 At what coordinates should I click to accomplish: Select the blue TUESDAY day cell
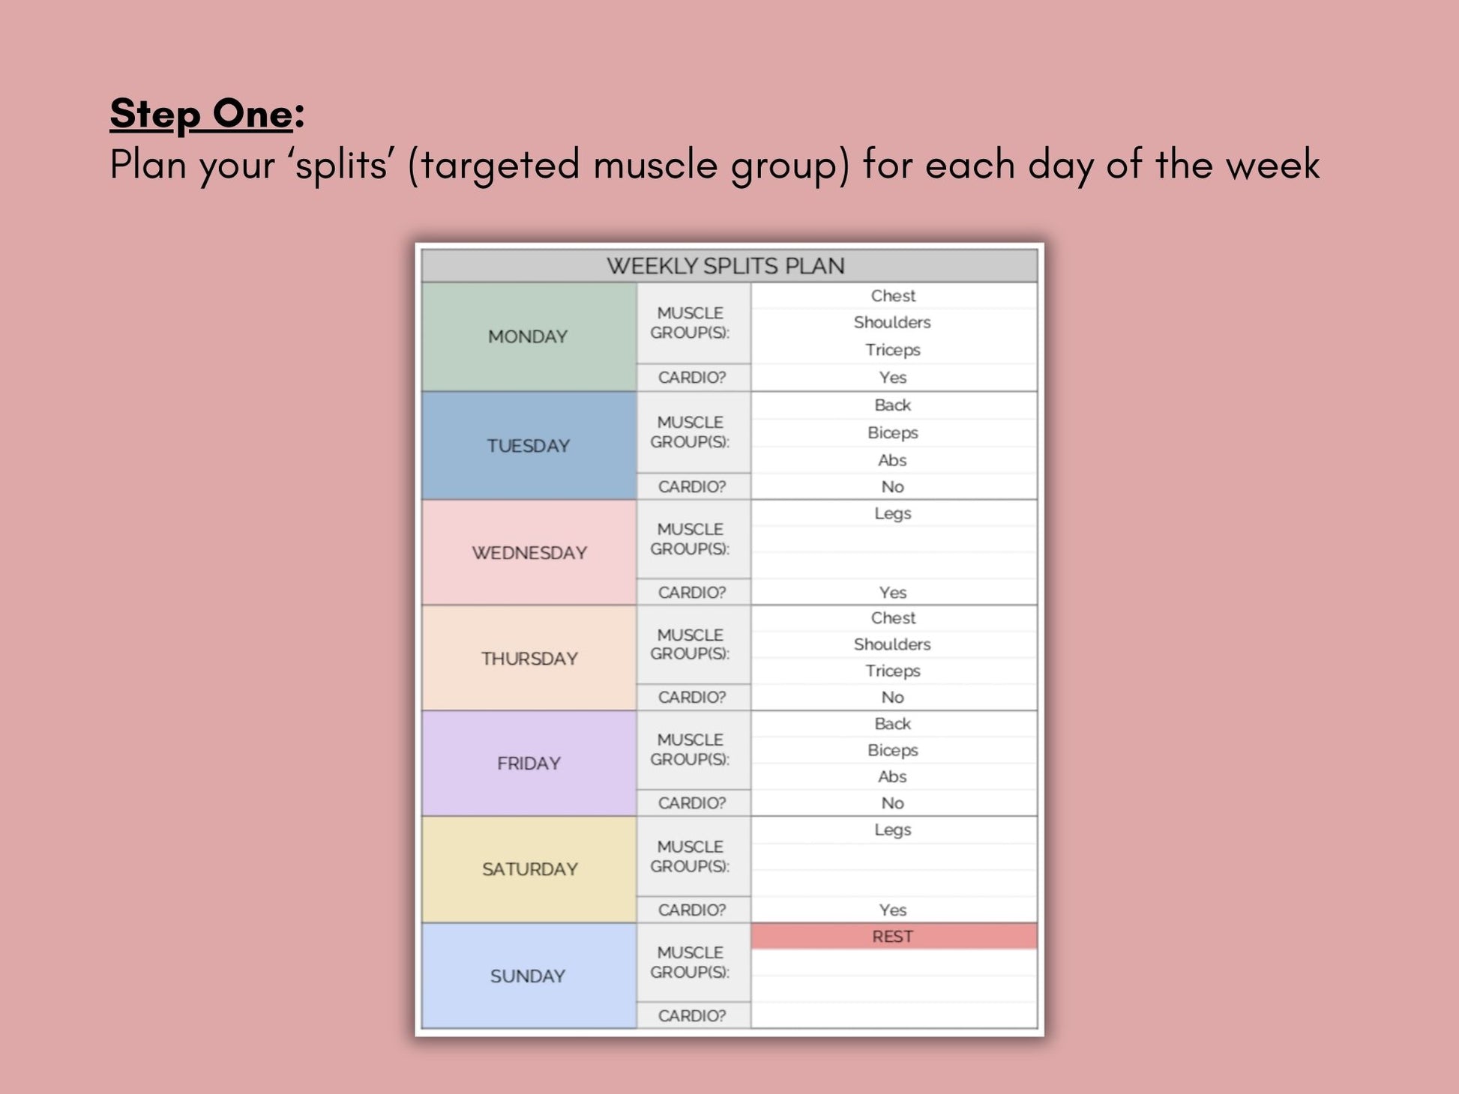click(529, 446)
